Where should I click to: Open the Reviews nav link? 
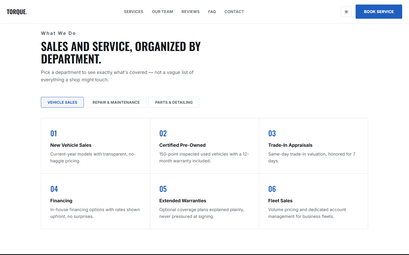(191, 12)
